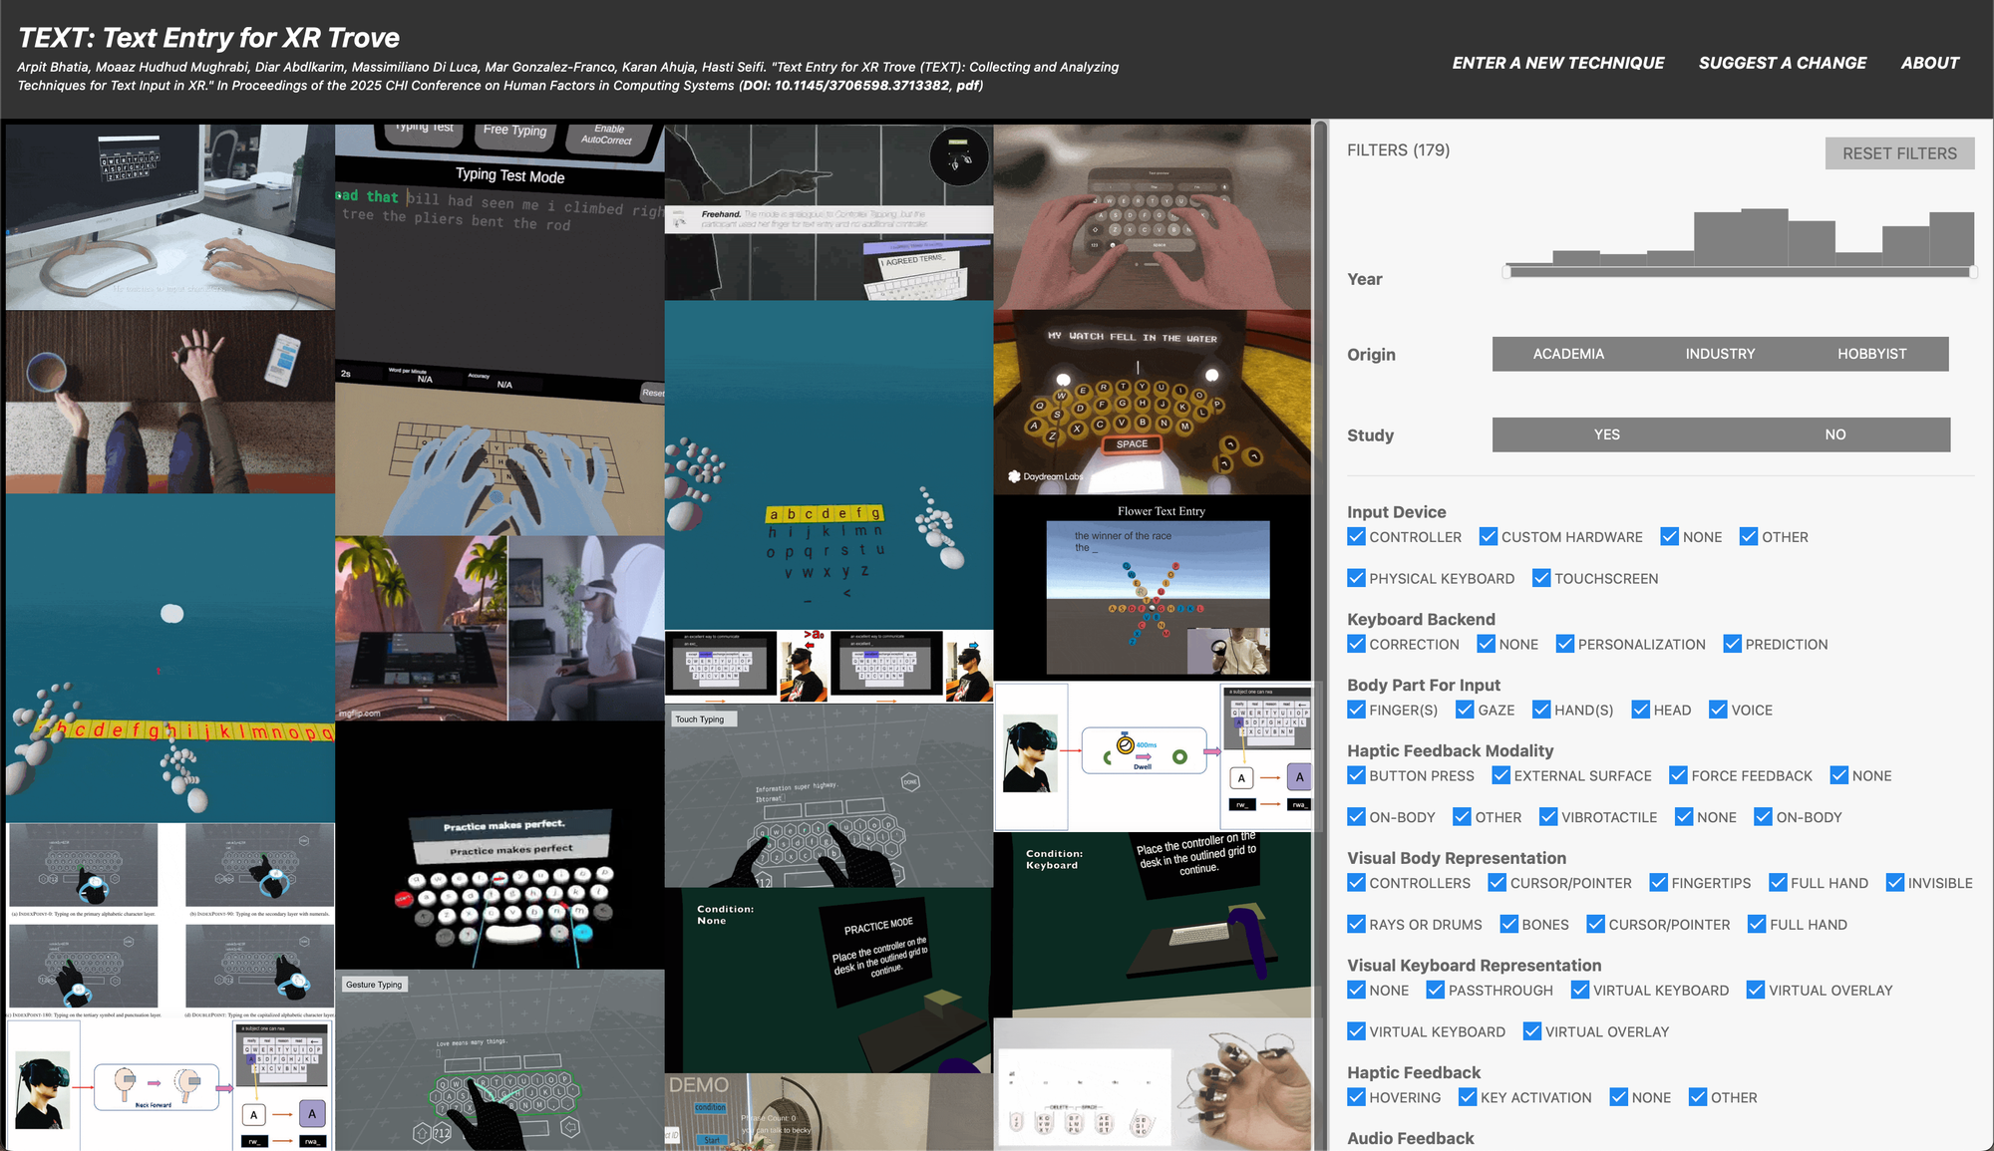
Task: Uncheck the VIBROTACTILE haptic modality checkbox
Action: point(1548,817)
